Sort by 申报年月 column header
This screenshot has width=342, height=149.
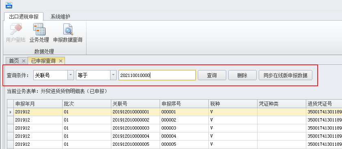38,104
